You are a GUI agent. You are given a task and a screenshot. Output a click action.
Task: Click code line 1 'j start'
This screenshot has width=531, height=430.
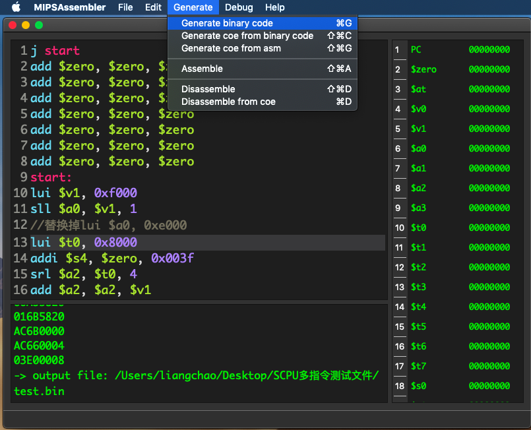pos(55,50)
